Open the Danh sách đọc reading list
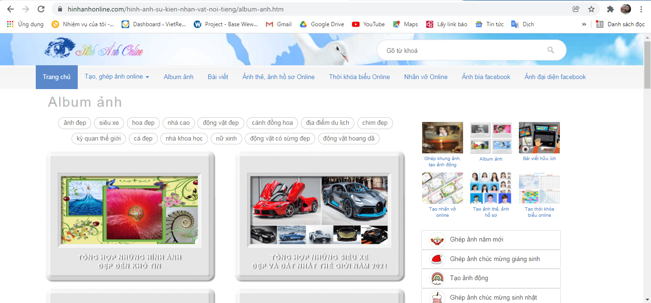The height and width of the screenshot is (303, 651). 620,24
